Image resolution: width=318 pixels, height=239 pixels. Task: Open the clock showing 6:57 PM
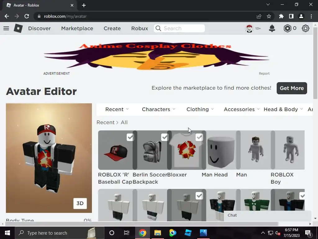pos(291,233)
